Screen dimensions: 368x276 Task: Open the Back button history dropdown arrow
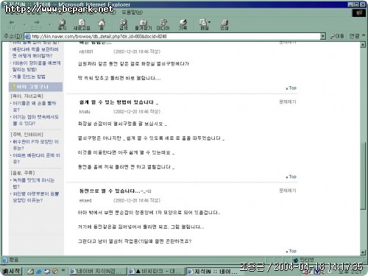tap(24, 25)
